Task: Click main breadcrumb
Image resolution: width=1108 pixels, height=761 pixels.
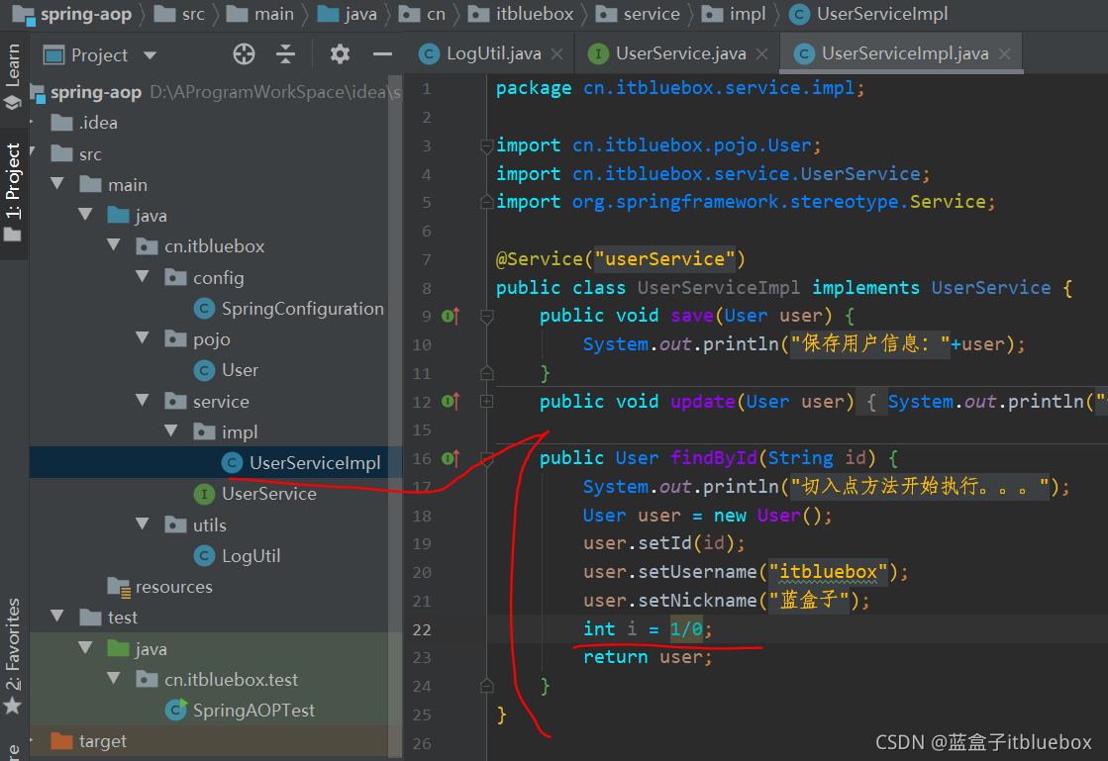Action: coord(260,14)
